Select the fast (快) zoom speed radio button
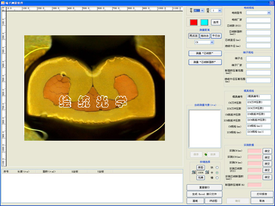 217,168
